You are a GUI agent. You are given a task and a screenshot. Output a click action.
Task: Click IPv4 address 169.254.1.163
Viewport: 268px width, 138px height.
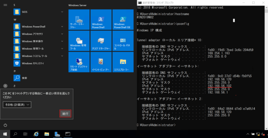point(219,53)
